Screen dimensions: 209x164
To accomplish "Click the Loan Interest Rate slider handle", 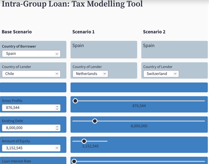I will (x=74, y=161).
